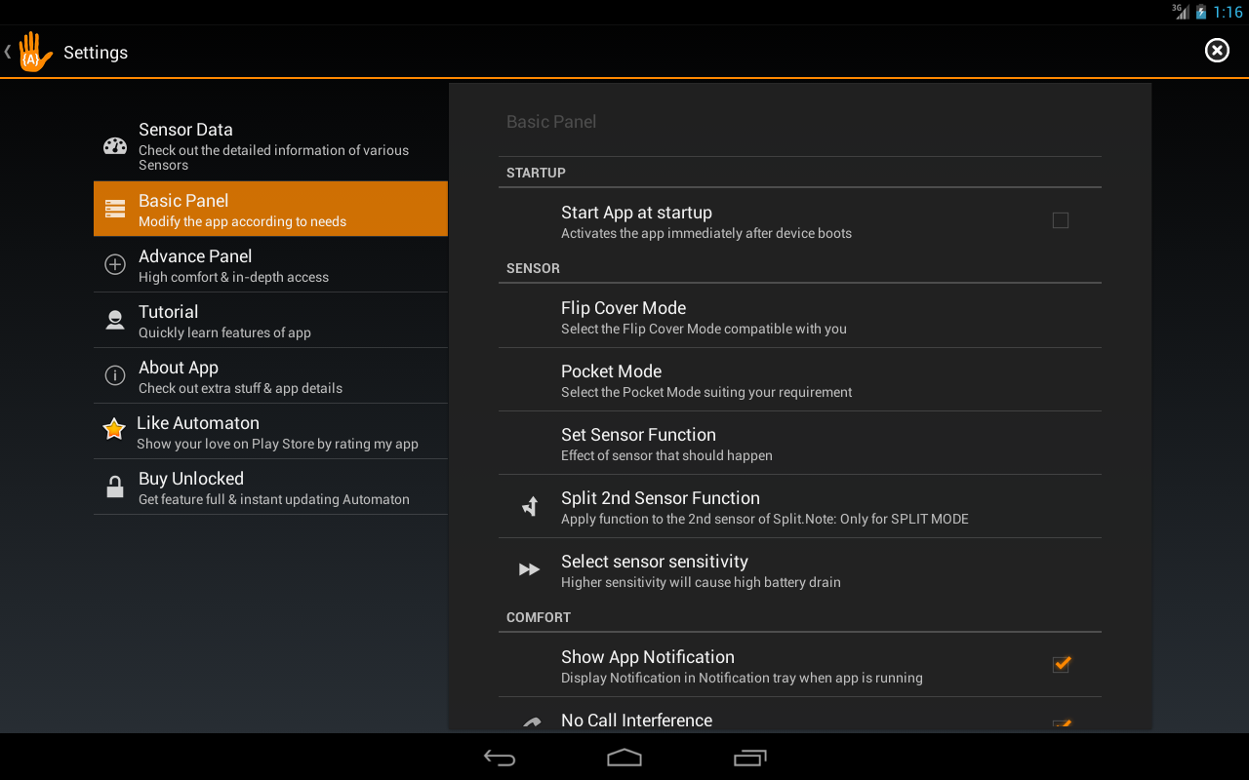Select Basic Panel in the sidebar
1249x780 pixels.
click(x=270, y=209)
